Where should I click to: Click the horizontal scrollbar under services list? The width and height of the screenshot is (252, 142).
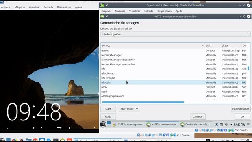(143, 102)
